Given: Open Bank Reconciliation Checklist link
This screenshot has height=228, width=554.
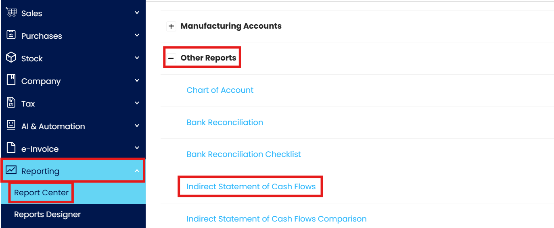Looking at the screenshot, I should 244,155.
